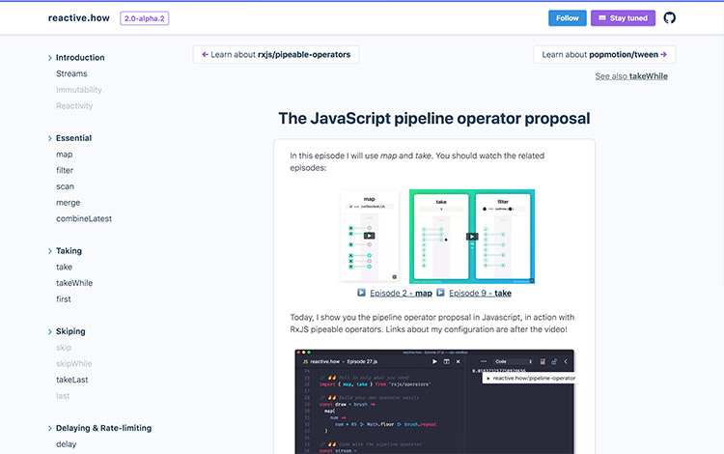Play the map card animation

pyautogui.click(x=369, y=236)
